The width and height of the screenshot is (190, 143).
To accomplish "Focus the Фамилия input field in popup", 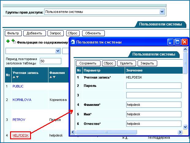I will point(154,105).
